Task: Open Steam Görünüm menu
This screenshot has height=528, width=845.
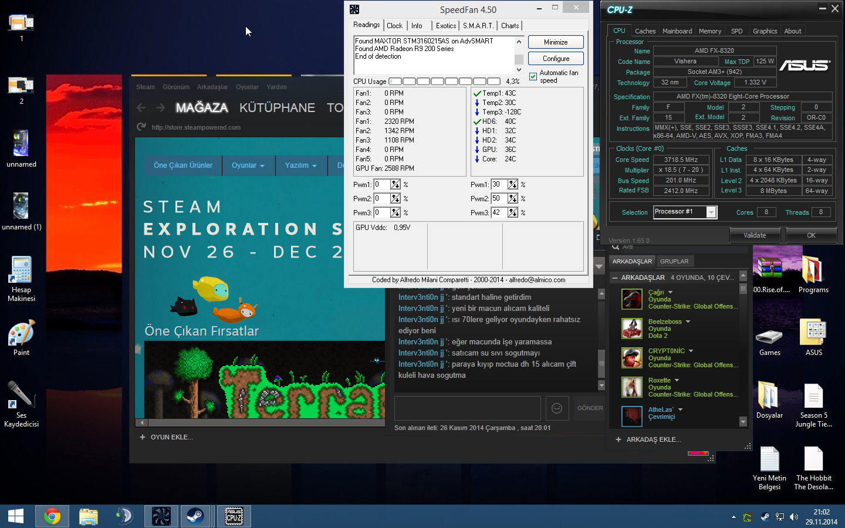Action: [176, 87]
